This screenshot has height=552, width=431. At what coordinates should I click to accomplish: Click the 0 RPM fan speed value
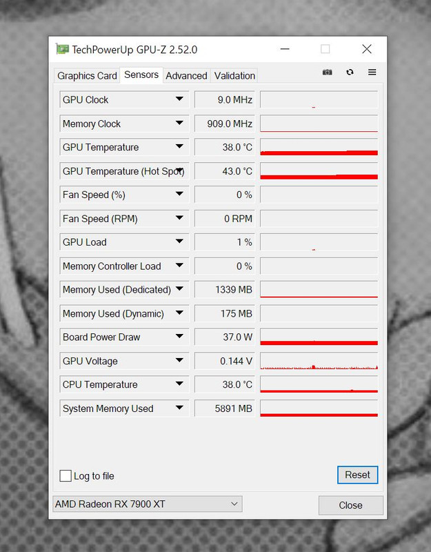pos(225,219)
